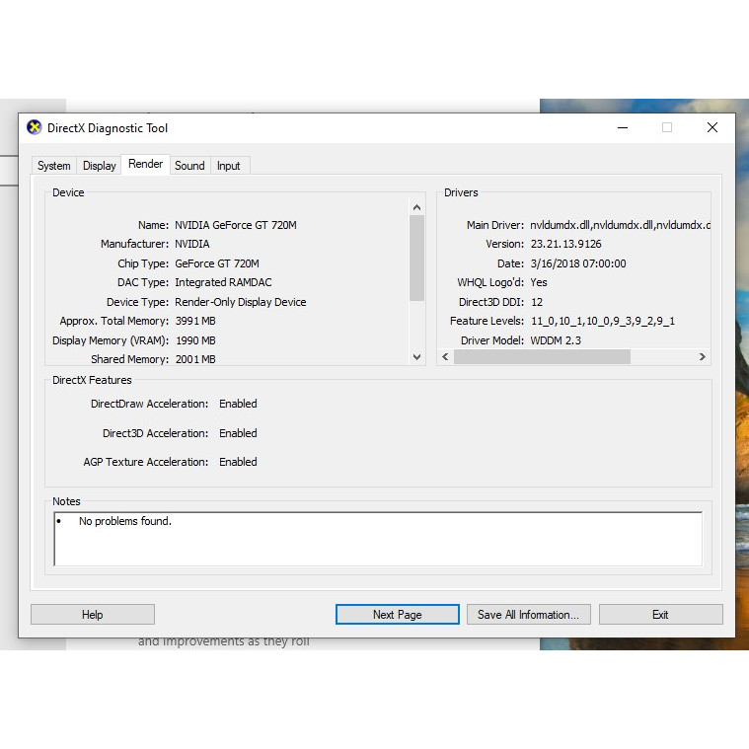This screenshot has width=749, height=749.
Task: Click the Approx. Total Memory label
Action: pos(113,321)
